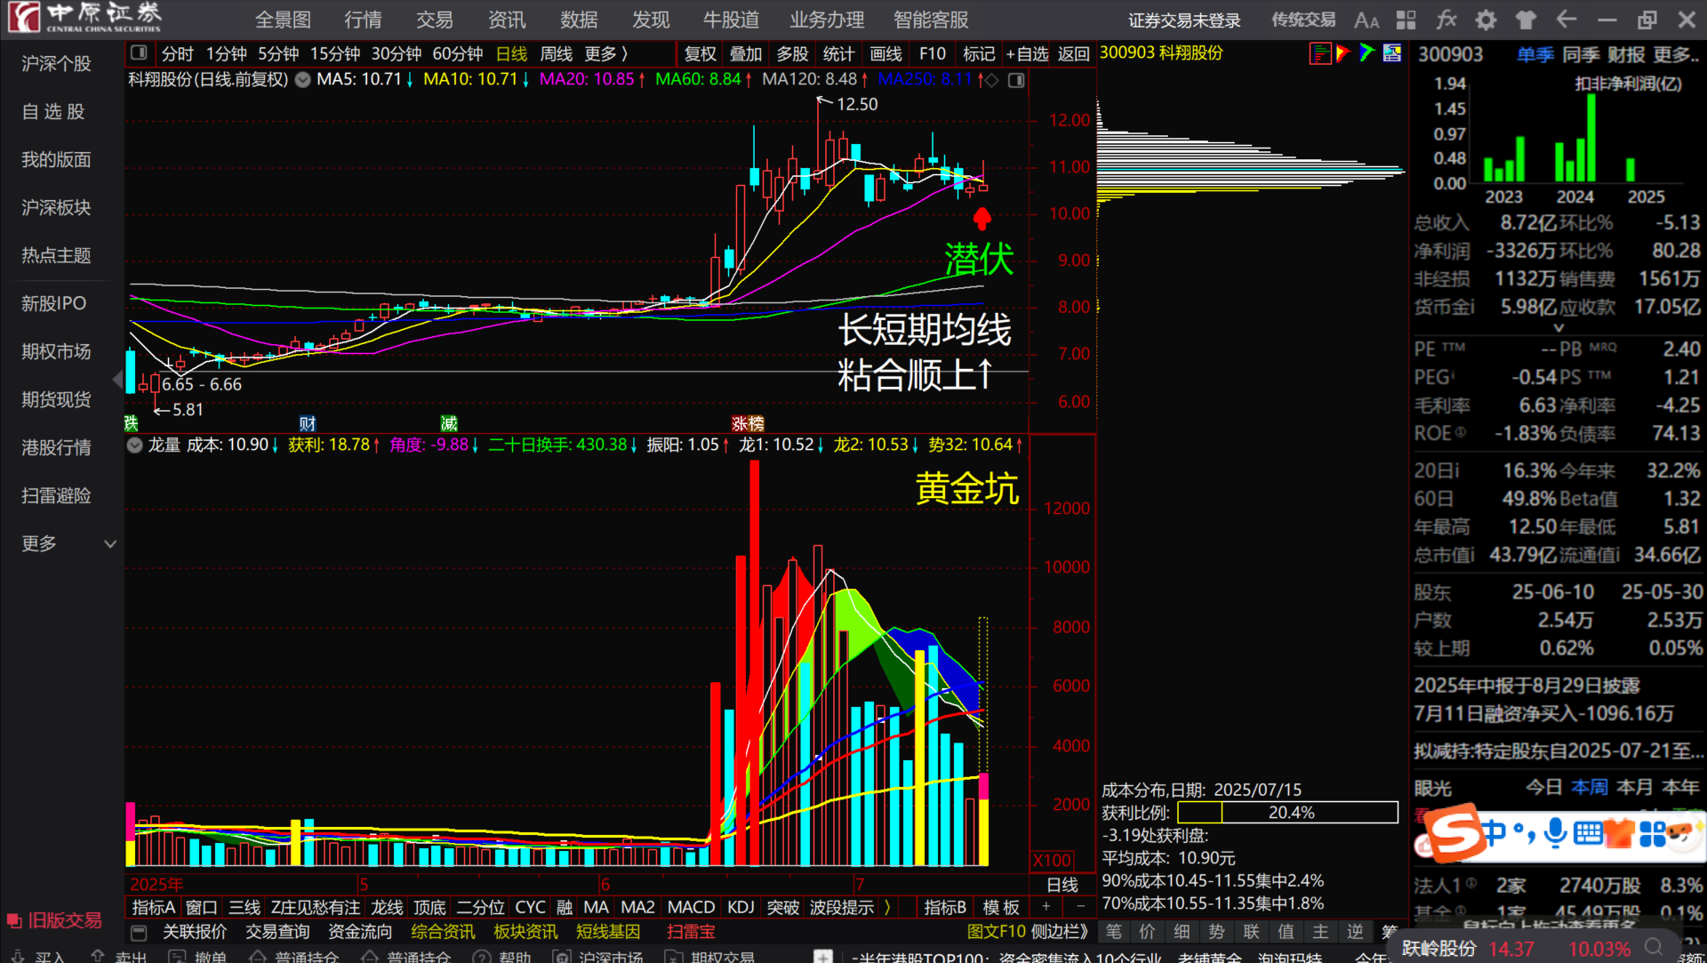This screenshot has width=1707, height=963.
Task: Expand 图文F10 侧边栏 panel
Action: click(x=1027, y=931)
